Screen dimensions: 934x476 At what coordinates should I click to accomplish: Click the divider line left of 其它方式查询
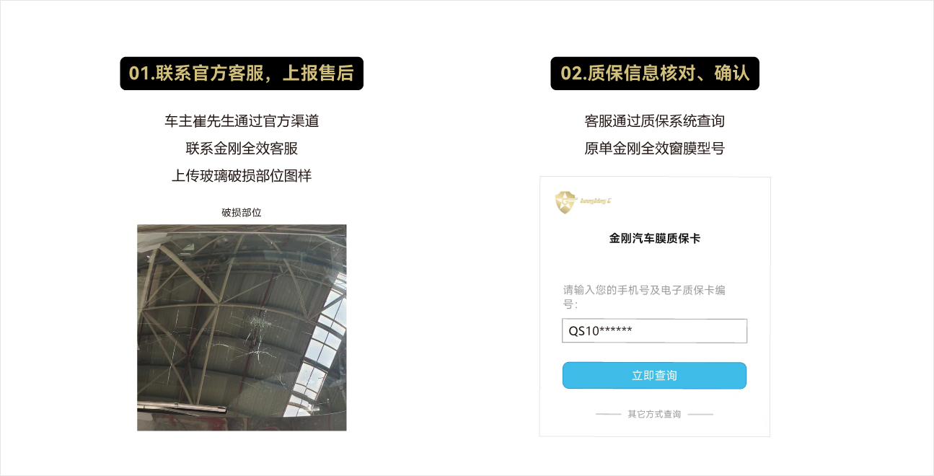click(609, 415)
